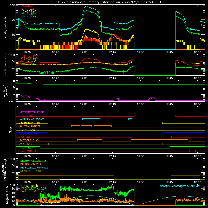Click the GOES-12 axis label

coord(5,91)
